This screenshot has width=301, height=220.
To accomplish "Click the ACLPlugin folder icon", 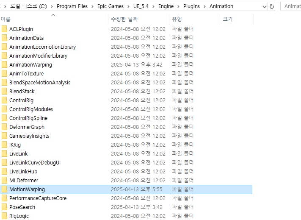I will point(4,29).
